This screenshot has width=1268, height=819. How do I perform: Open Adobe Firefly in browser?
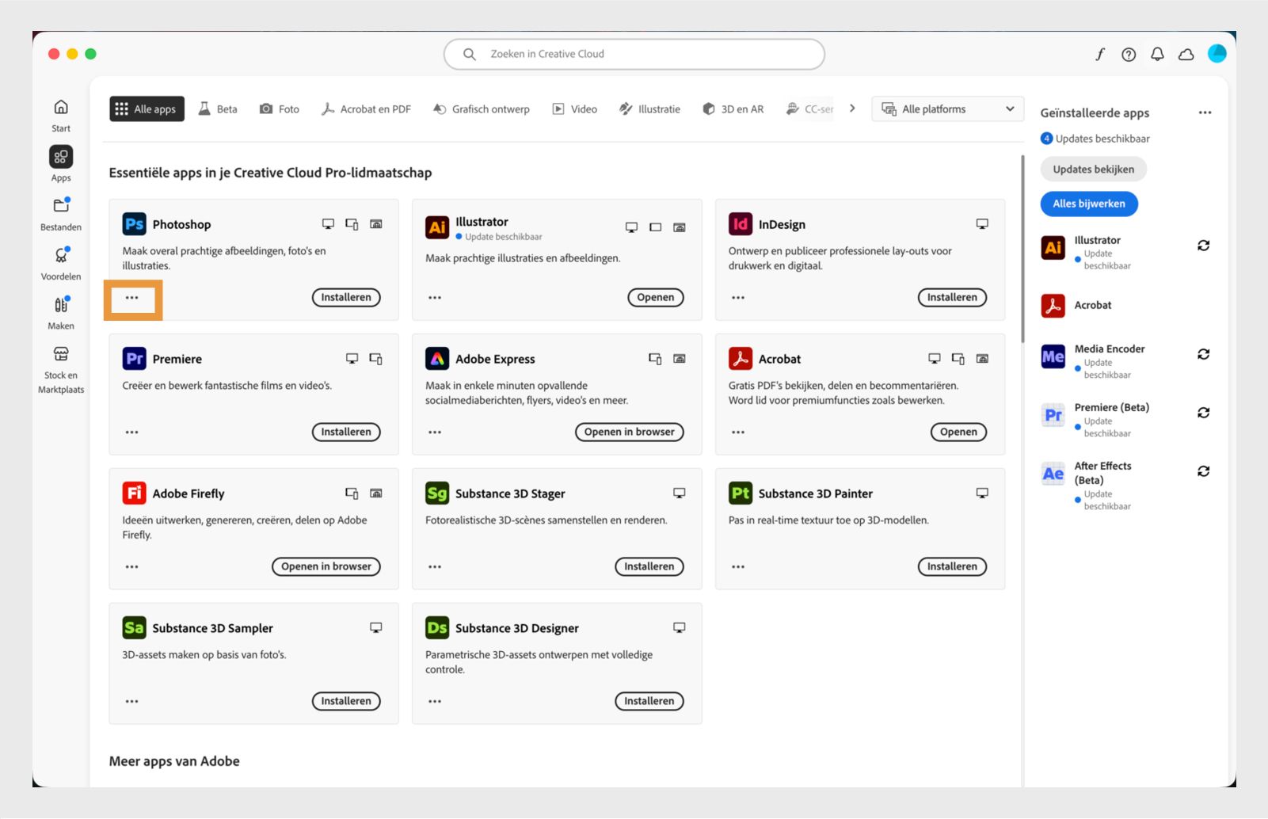326,567
